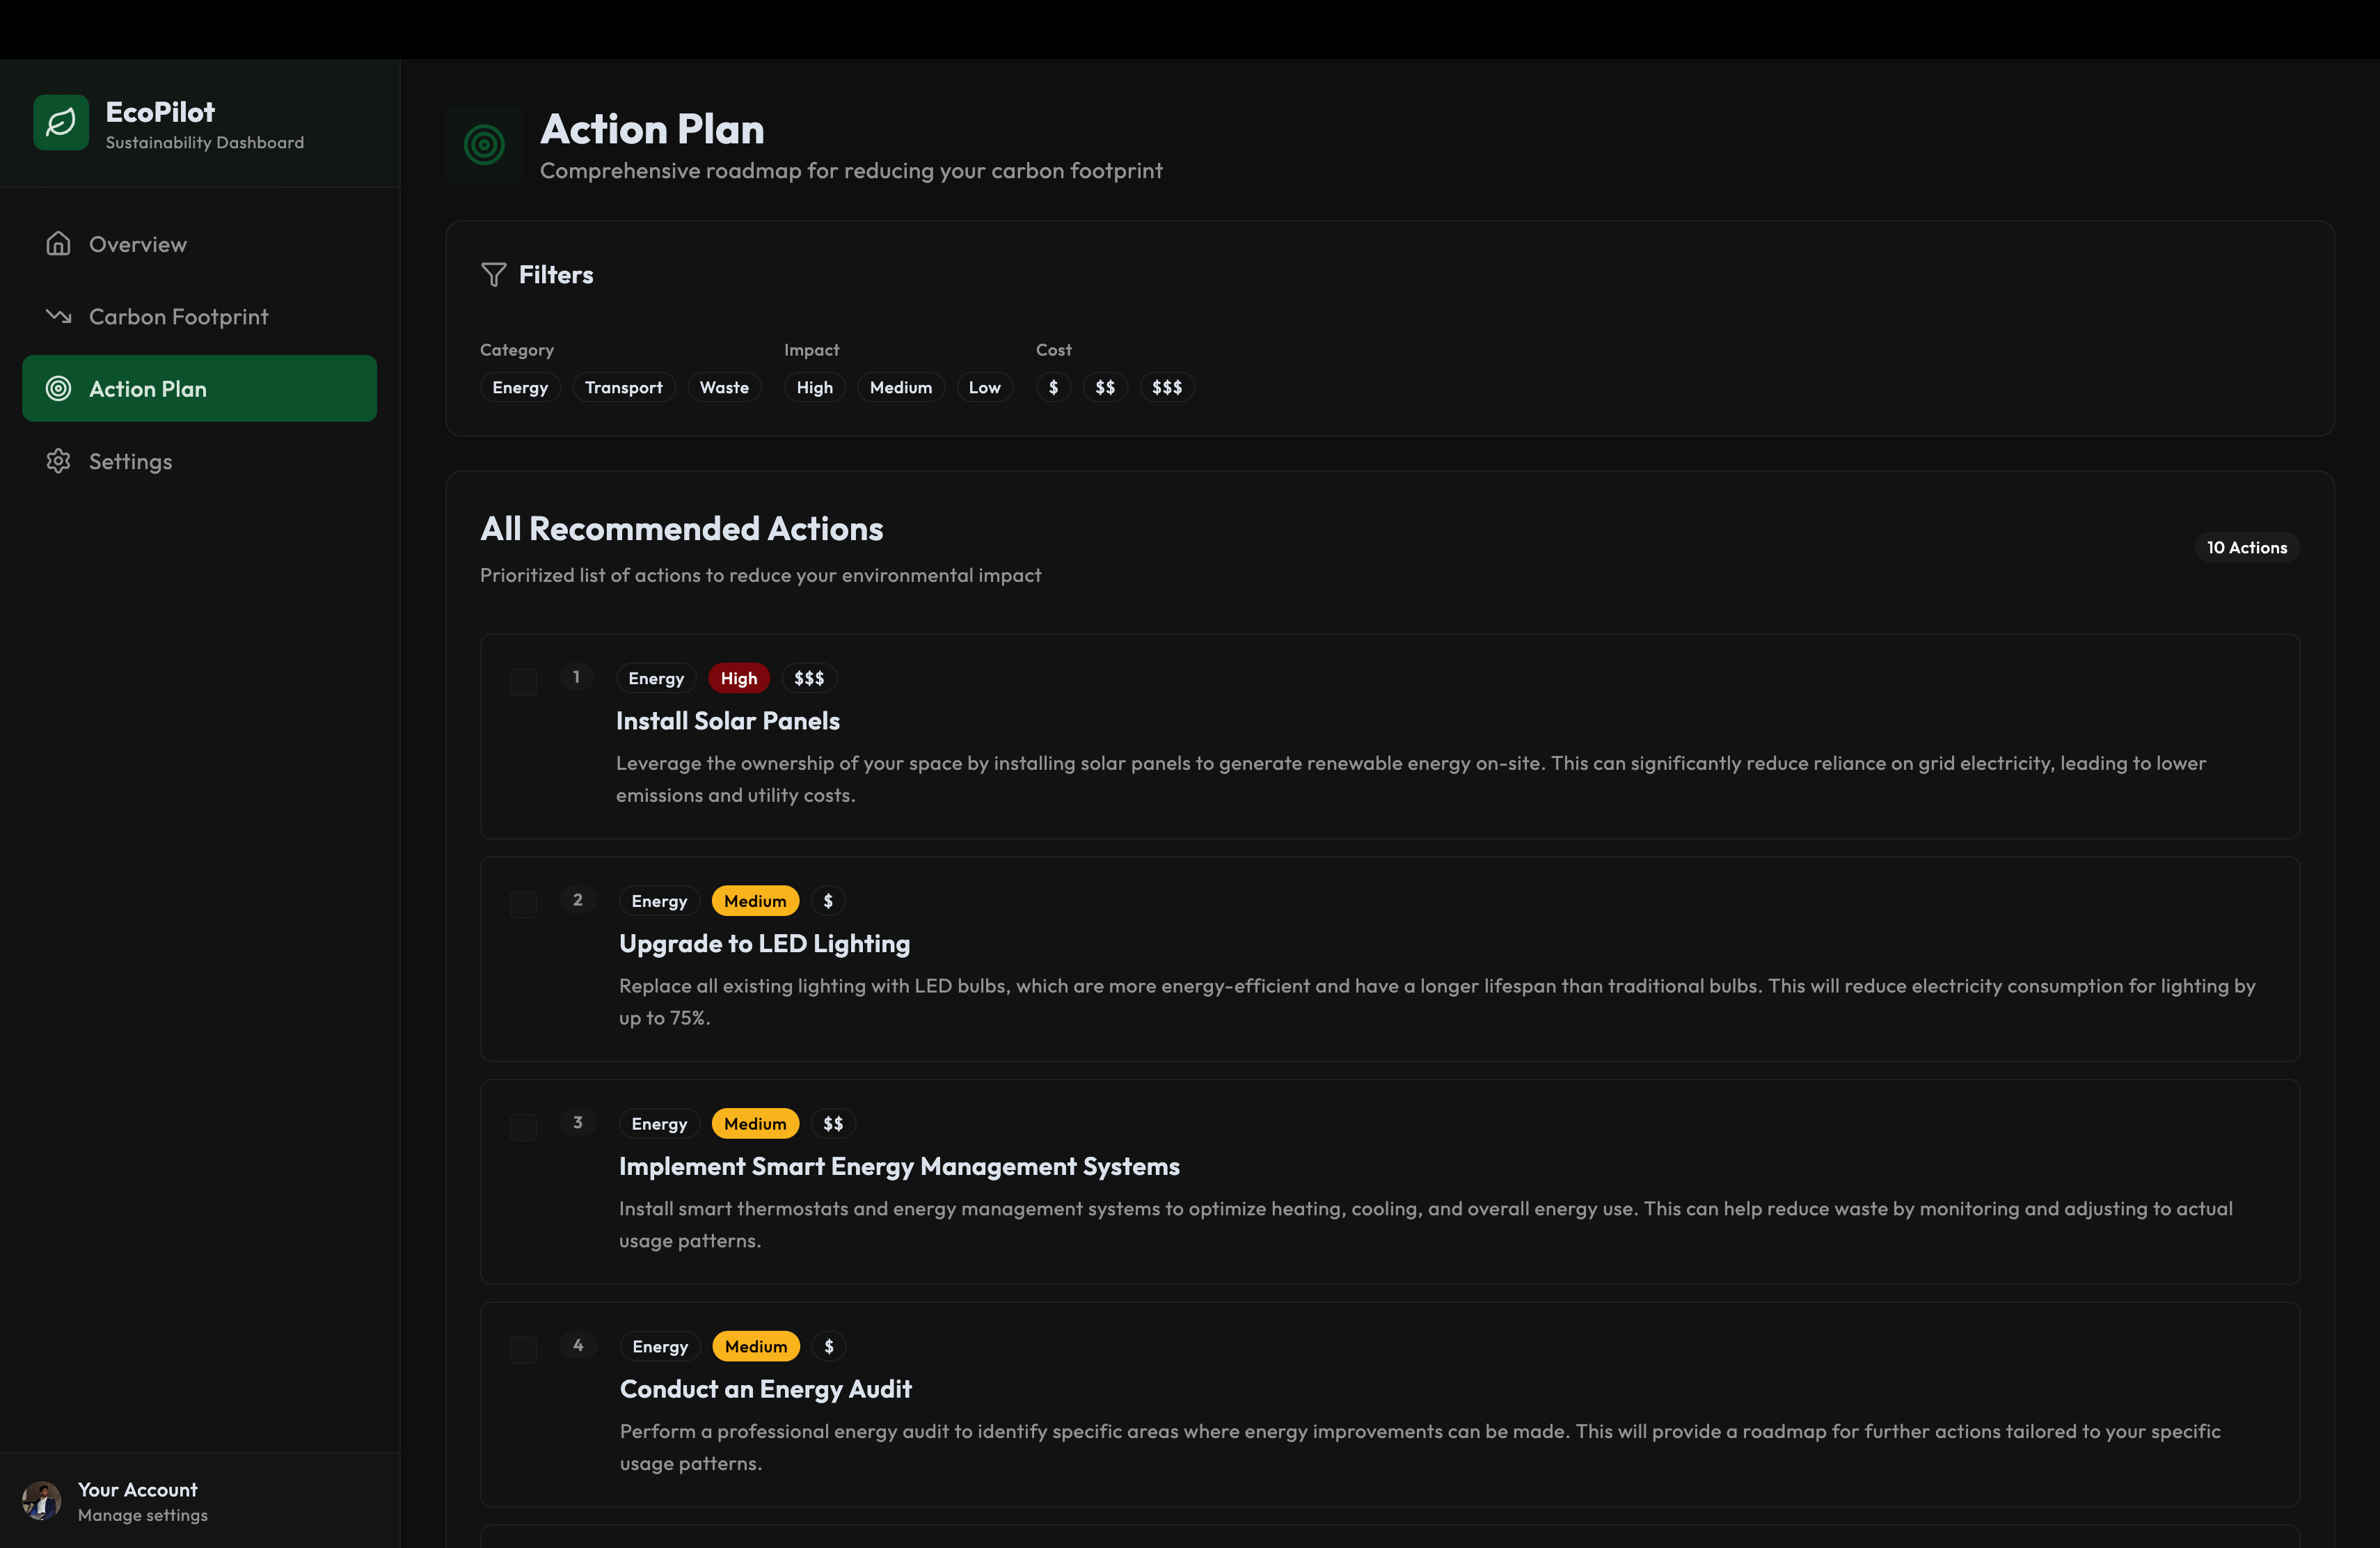
Task: Check Implement Smart Energy Management Systems
Action: pyautogui.click(x=523, y=1127)
